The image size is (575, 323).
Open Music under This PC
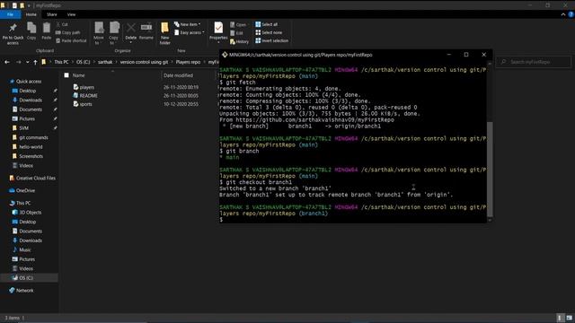pyautogui.click(x=22, y=249)
